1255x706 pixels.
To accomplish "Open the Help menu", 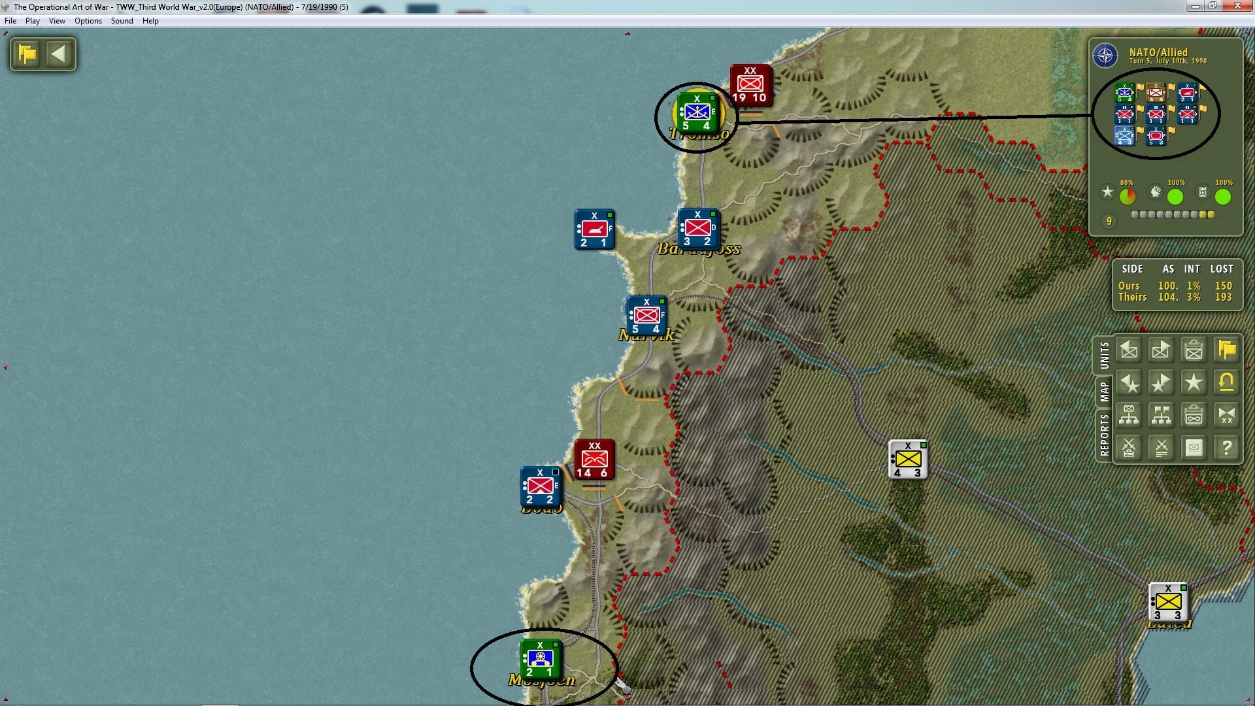I will (x=151, y=21).
